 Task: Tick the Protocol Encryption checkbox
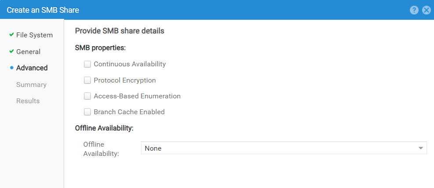(87, 80)
